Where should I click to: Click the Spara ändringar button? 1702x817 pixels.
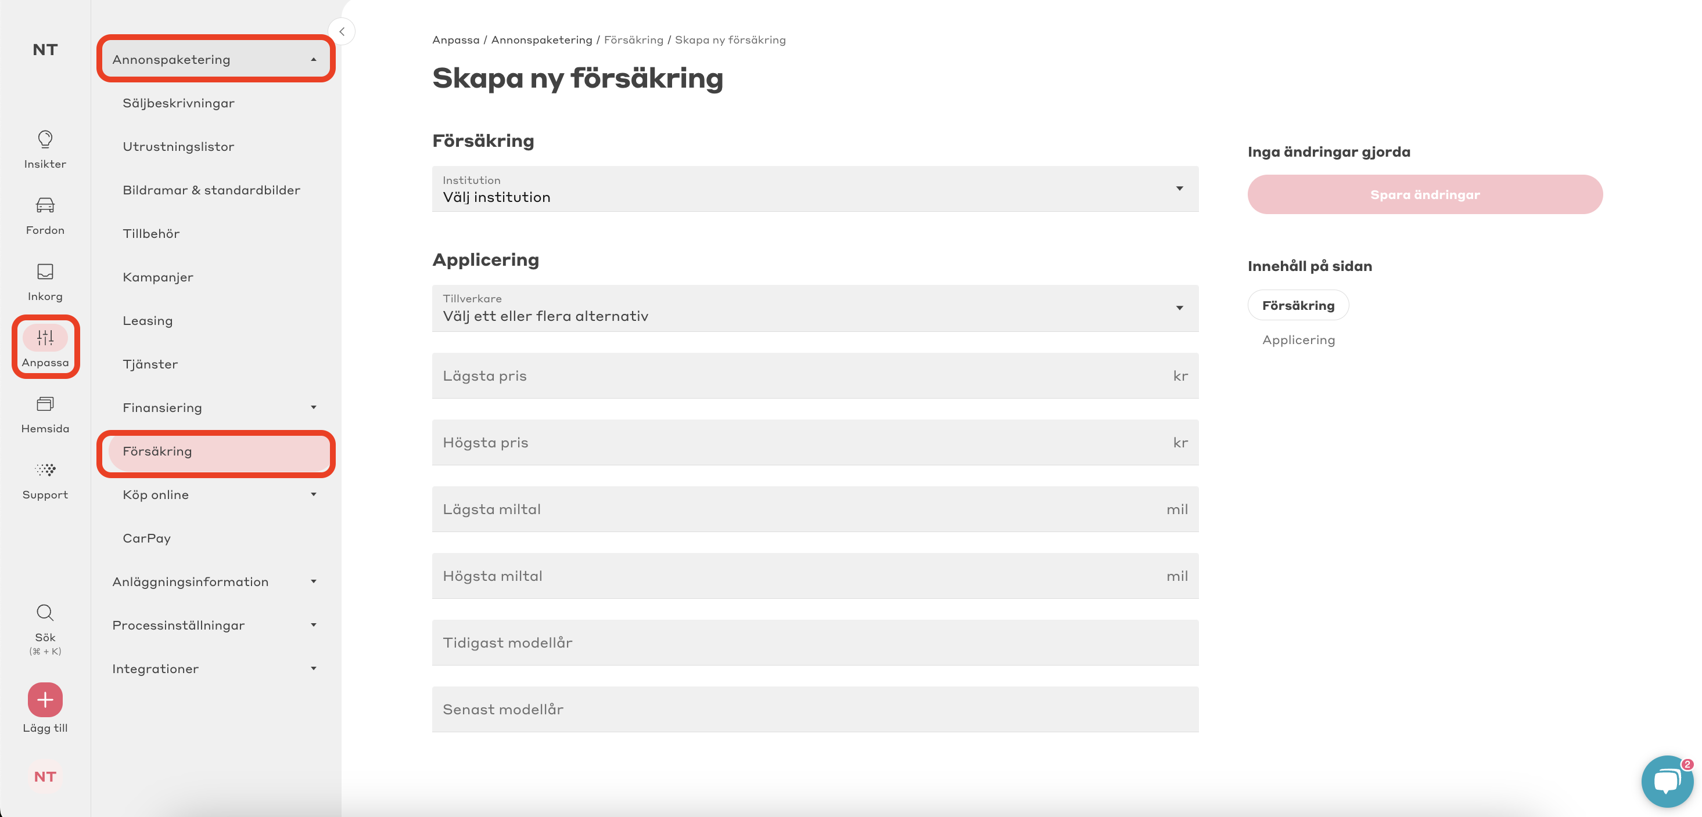tap(1424, 194)
